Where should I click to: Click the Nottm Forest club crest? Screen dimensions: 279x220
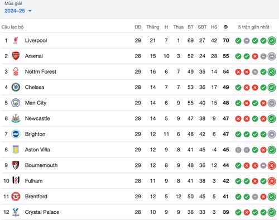tap(16, 71)
